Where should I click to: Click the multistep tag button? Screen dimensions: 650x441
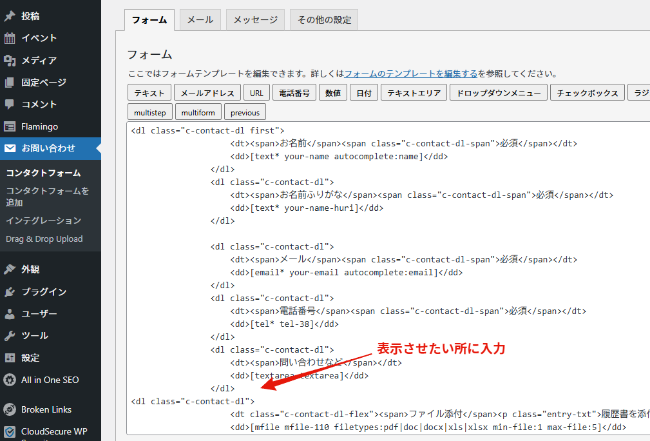point(149,112)
